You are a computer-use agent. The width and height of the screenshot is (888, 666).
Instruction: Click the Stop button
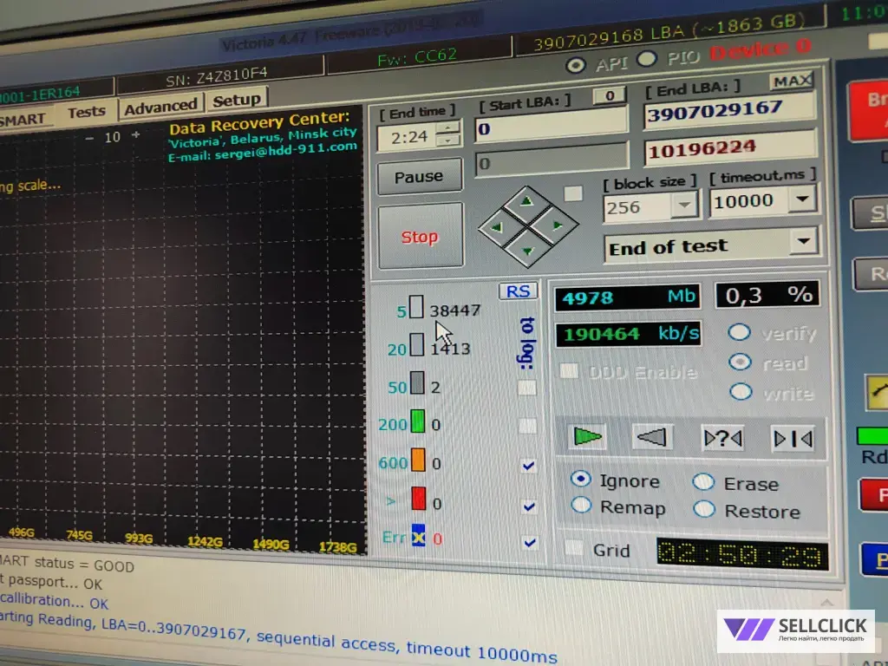click(x=421, y=236)
